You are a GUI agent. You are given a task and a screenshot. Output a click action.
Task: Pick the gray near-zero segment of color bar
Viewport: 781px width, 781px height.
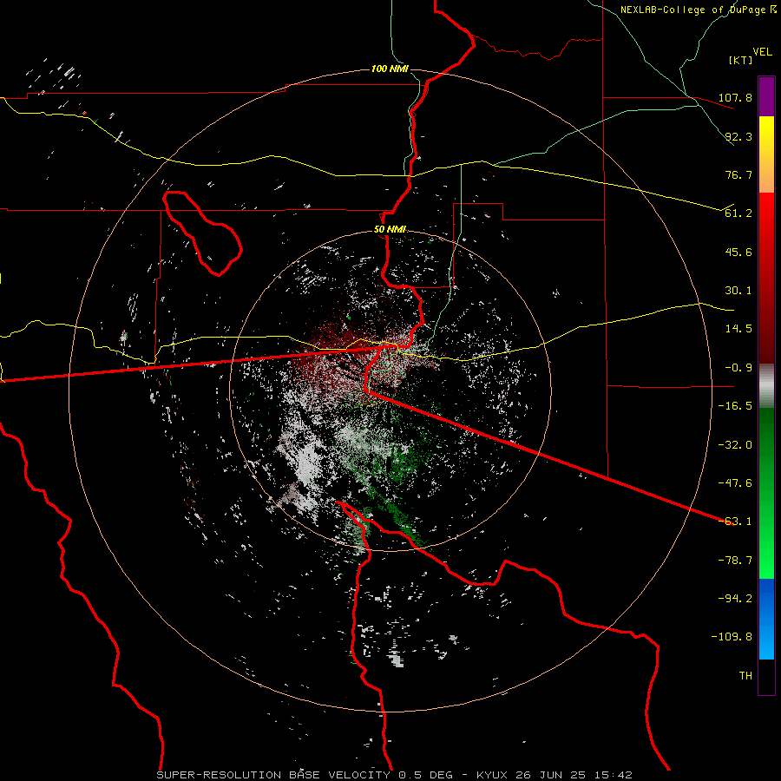click(x=766, y=386)
